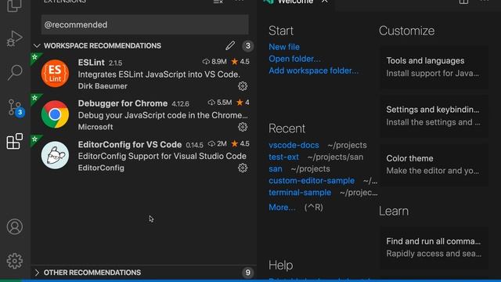This screenshot has width=501, height=282.
Task: Open Extensions panel more actions menu
Action: click(x=240, y=2)
